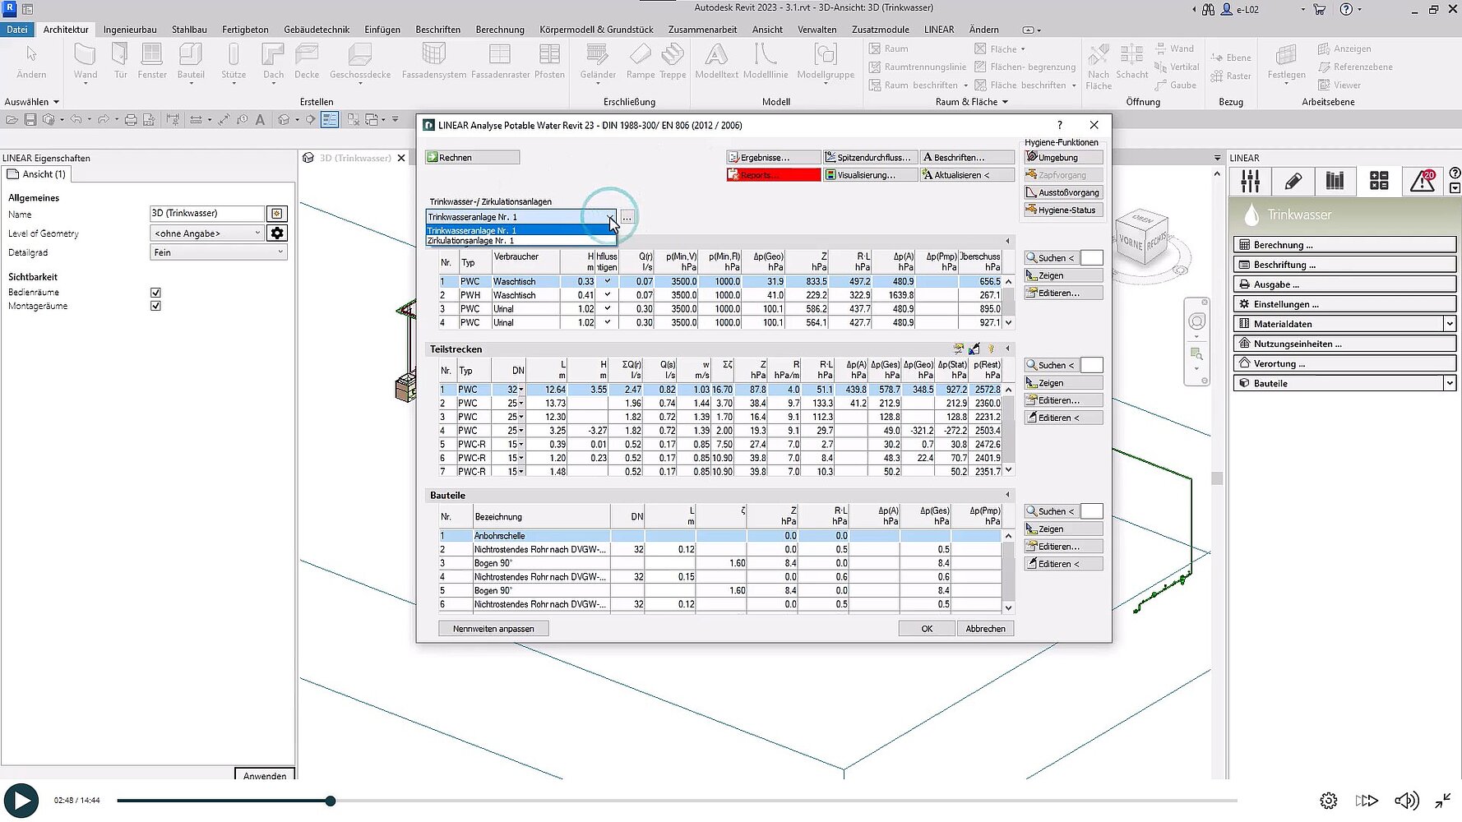Toggle the Bedienräume checkbox
The image size is (1462, 822).
point(155,293)
